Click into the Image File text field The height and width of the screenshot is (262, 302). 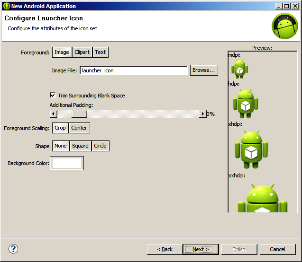click(134, 70)
